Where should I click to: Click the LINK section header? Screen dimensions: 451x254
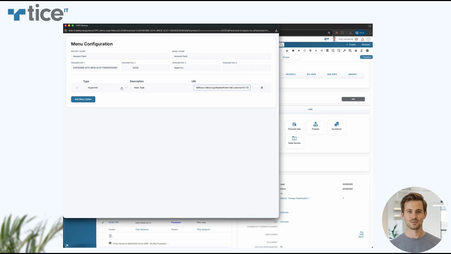(310, 109)
